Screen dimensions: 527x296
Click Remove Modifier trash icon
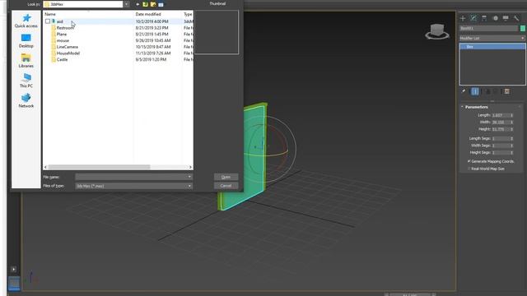click(x=497, y=91)
